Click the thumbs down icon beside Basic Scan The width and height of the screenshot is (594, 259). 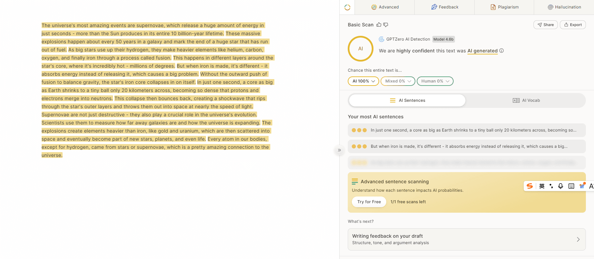[x=386, y=25]
